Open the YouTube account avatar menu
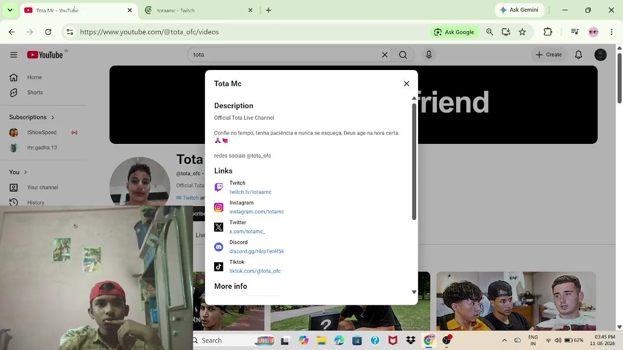This screenshot has width=623, height=350. (601, 55)
